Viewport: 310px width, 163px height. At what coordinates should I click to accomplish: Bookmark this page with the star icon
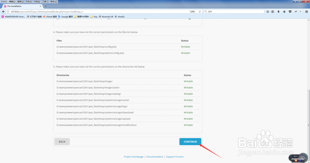click(x=268, y=12)
